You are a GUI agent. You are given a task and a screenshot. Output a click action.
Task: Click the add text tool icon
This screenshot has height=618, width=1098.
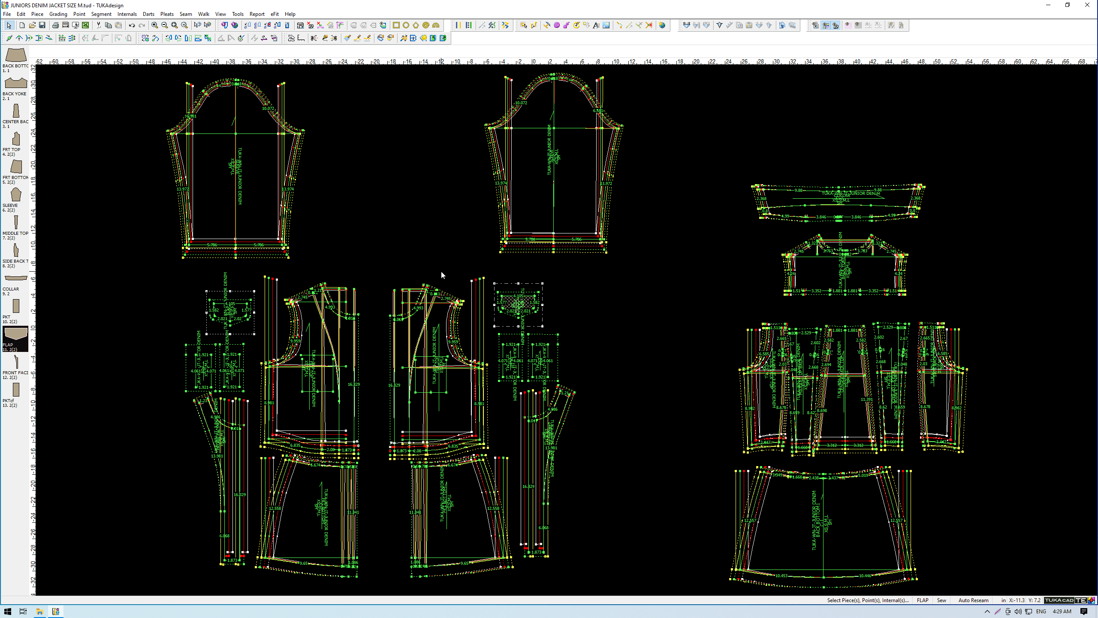point(596,25)
